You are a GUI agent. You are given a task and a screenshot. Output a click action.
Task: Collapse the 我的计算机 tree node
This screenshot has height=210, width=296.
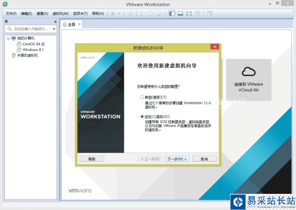pos(8,39)
